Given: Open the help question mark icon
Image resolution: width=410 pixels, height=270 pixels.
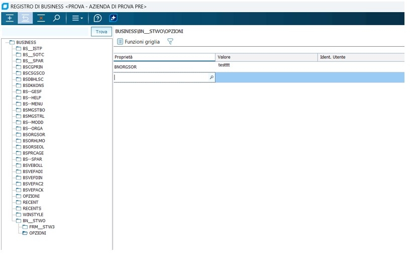Looking at the screenshot, I should [x=97, y=18].
